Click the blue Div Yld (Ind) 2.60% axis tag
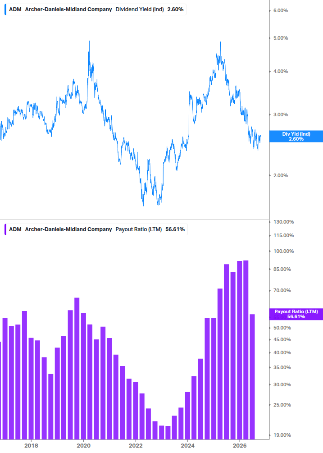The image size is (323, 453). (x=296, y=137)
